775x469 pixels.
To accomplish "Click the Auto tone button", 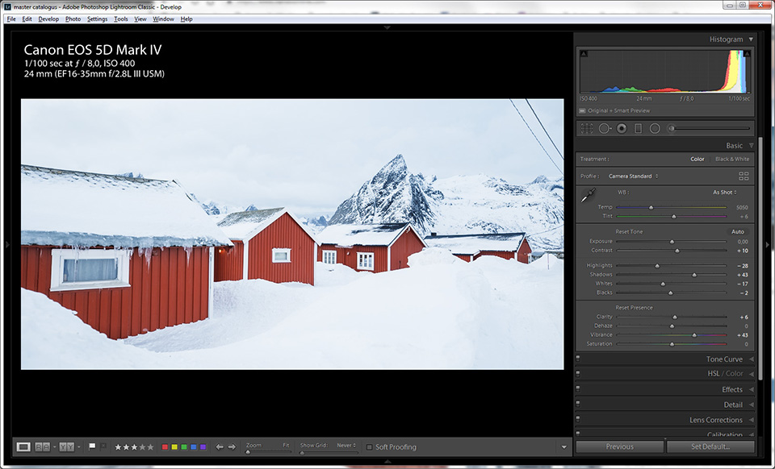I will point(737,232).
